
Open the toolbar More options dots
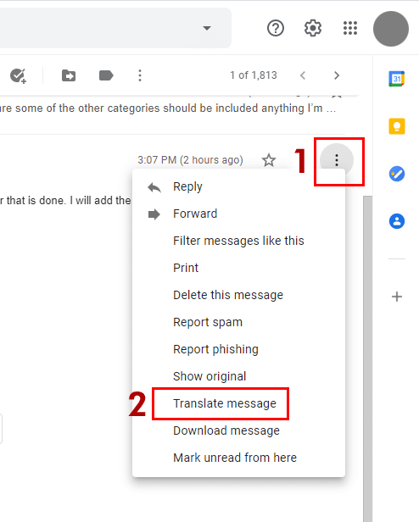click(x=140, y=75)
